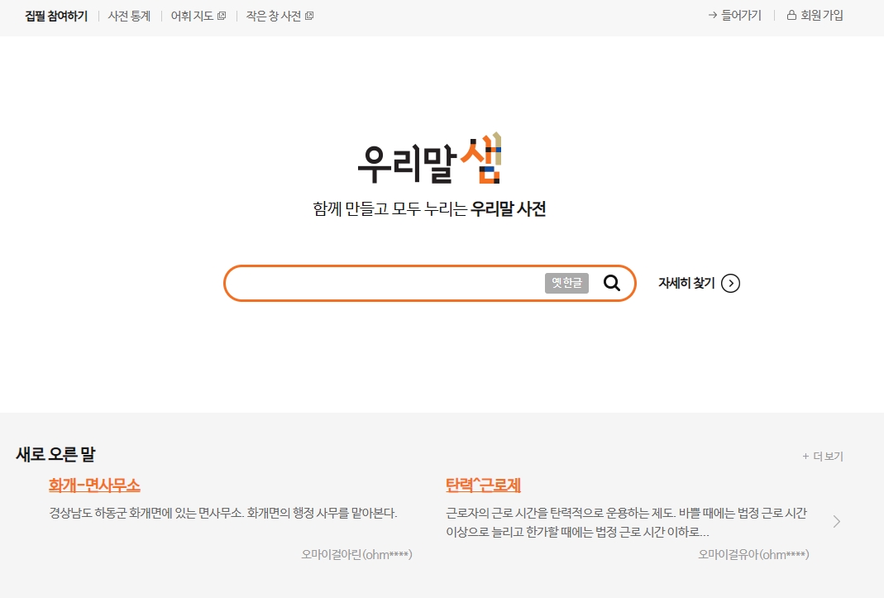Select the 집필 참여하기 menu item
Screen dimensions: 884x598
point(55,15)
